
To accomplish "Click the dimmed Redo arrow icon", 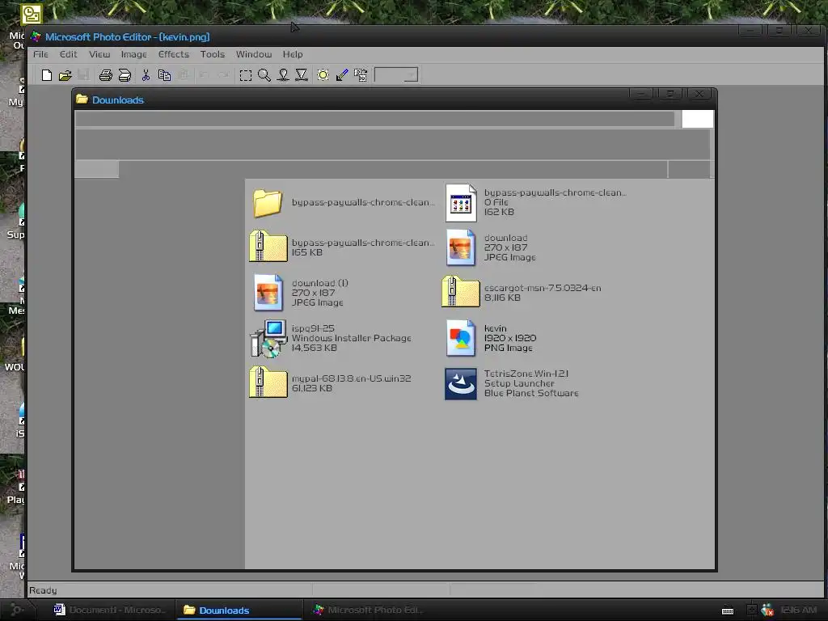I will coord(224,75).
